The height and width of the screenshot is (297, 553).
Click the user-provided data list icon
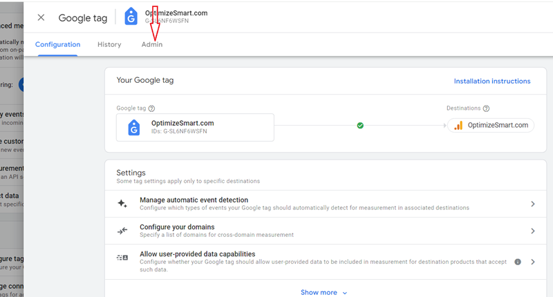click(x=122, y=258)
